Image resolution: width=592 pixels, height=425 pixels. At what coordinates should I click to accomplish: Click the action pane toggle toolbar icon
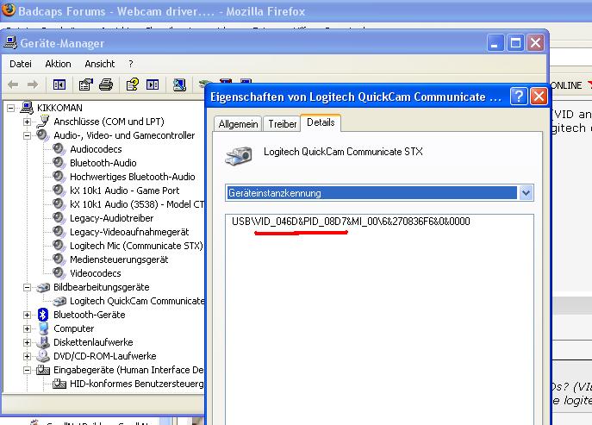pyautogui.click(x=153, y=84)
